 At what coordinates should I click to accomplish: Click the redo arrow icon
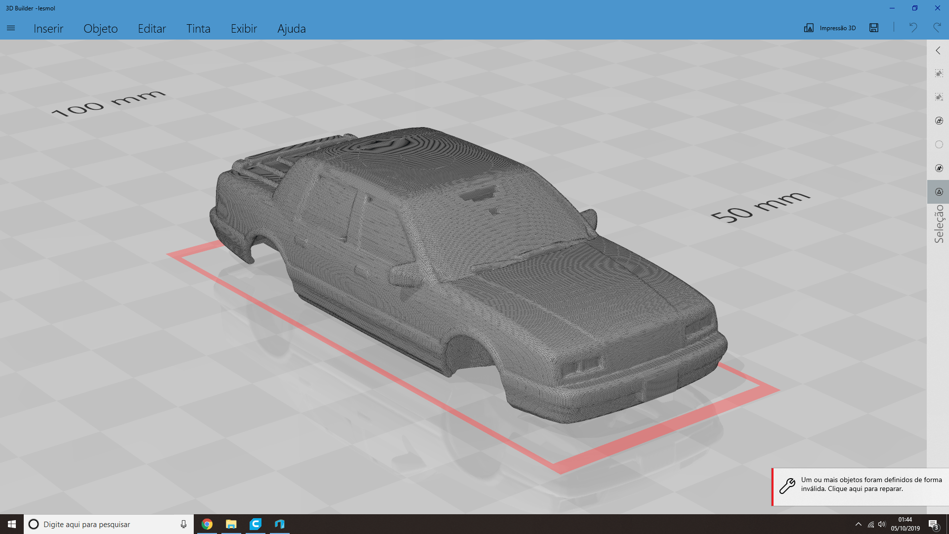pyautogui.click(x=937, y=28)
